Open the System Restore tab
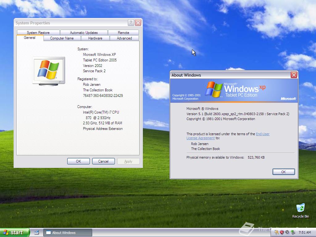Screen dimensions: 316x237 pyautogui.click(x=38, y=32)
